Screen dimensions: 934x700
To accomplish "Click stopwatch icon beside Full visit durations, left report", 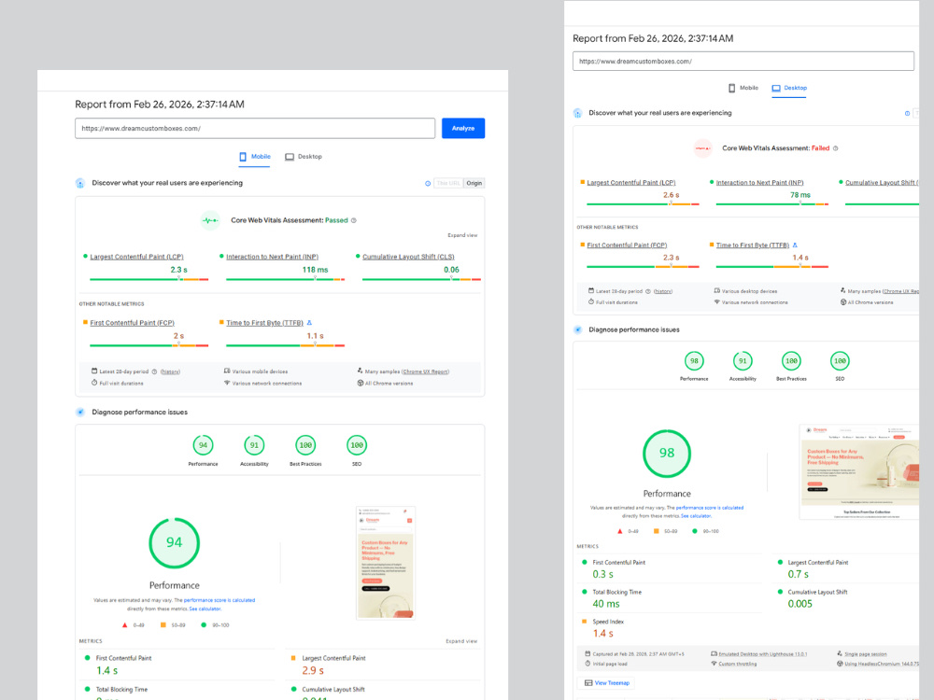I will click(94, 383).
